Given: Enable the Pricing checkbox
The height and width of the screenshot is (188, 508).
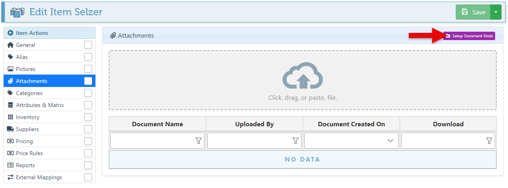Looking at the screenshot, I should click(x=88, y=141).
